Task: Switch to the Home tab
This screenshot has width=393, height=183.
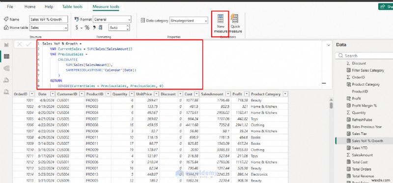Action: click(x=30, y=7)
